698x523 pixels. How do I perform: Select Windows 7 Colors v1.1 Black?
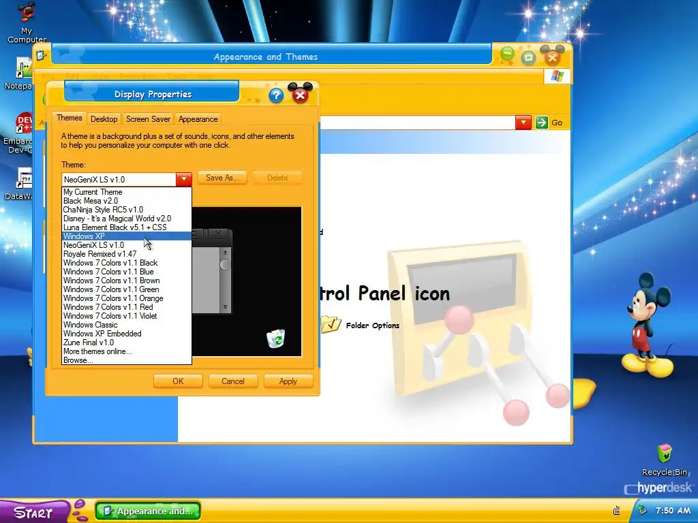pos(127,263)
